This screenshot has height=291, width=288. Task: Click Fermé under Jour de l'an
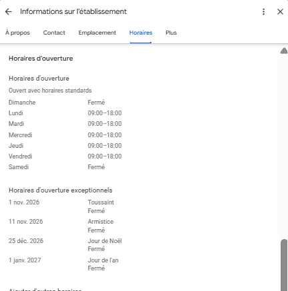coord(96,268)
